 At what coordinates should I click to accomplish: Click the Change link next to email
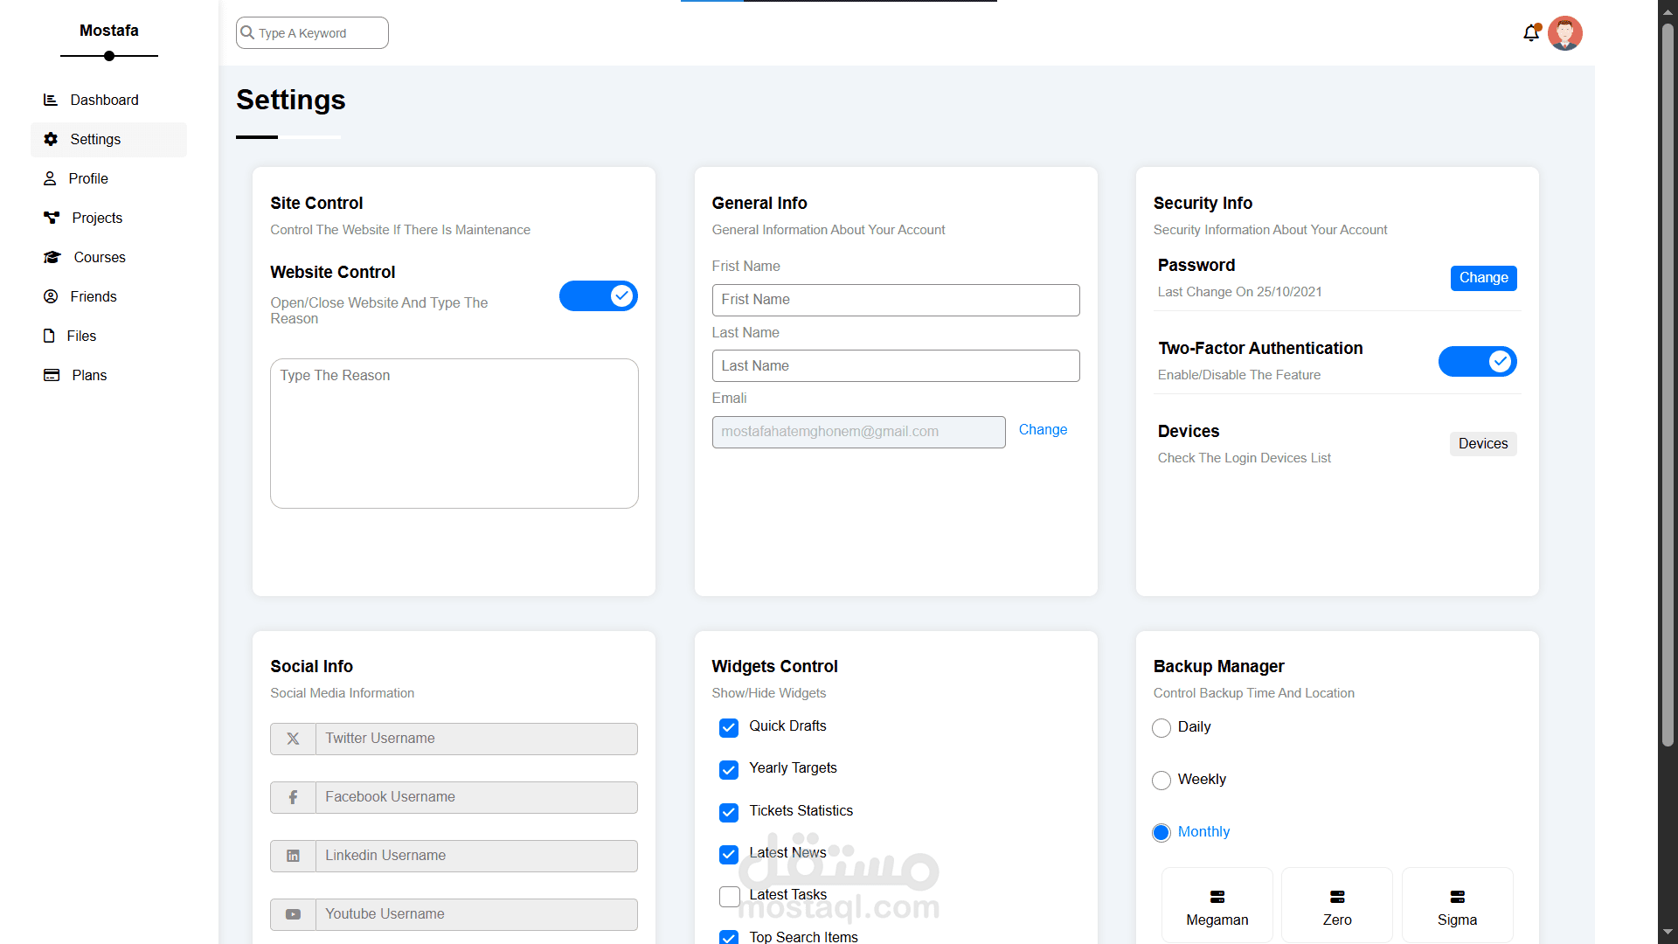[1043, 429]
